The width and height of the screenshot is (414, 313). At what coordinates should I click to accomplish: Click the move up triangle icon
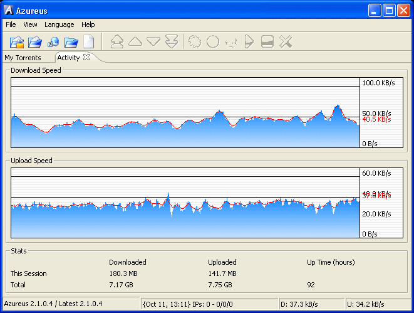tap(135, 41)
